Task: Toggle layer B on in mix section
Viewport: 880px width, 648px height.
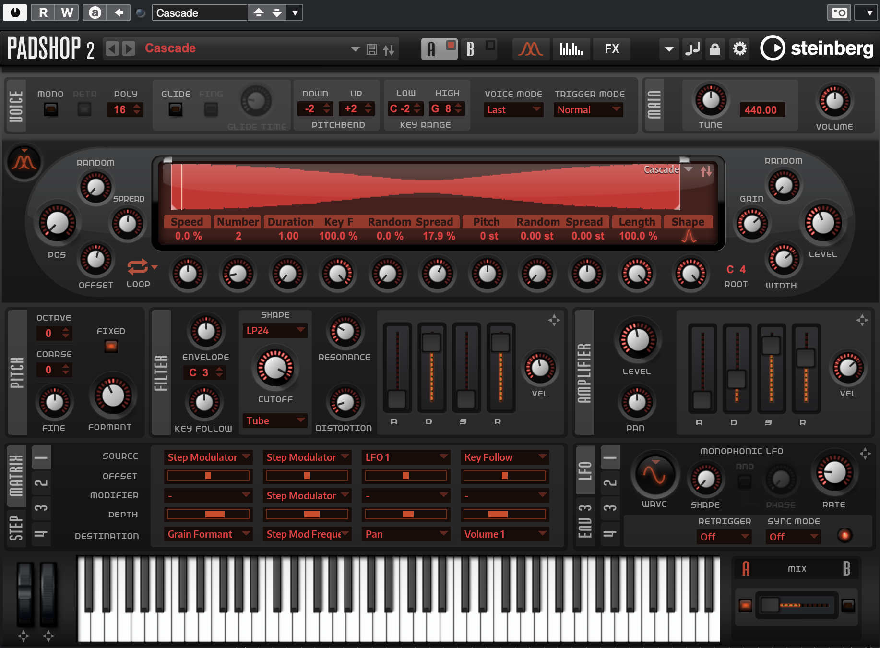Action: tap(848, 605)
